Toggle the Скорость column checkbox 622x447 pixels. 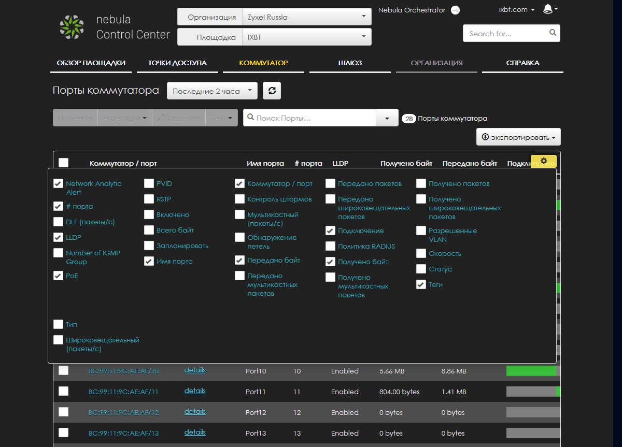(x=421, y=254)
